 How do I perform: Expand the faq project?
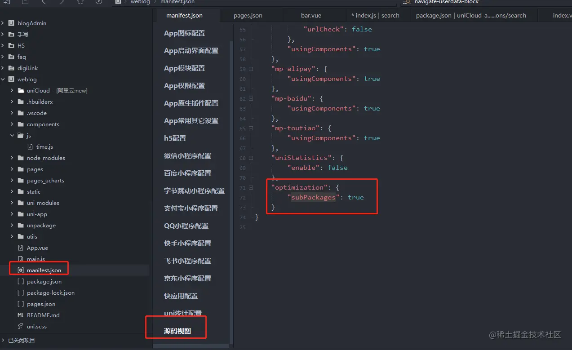(3, 57)
